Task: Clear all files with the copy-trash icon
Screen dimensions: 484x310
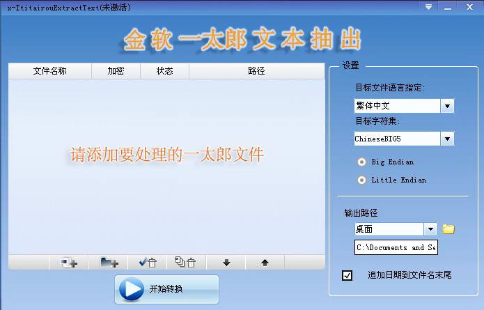Action: pos(185,263)
